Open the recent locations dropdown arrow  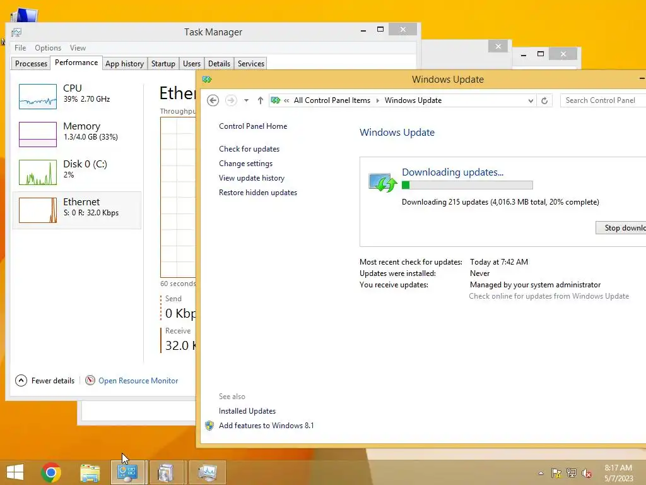click(x=247, y=100)
